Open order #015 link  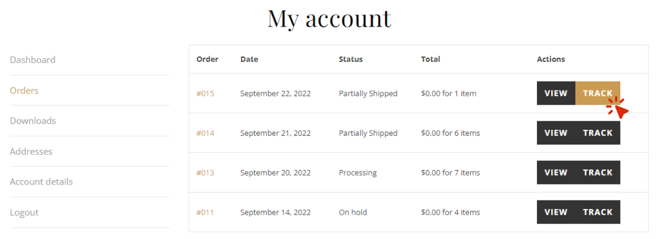tap(205, 93)
